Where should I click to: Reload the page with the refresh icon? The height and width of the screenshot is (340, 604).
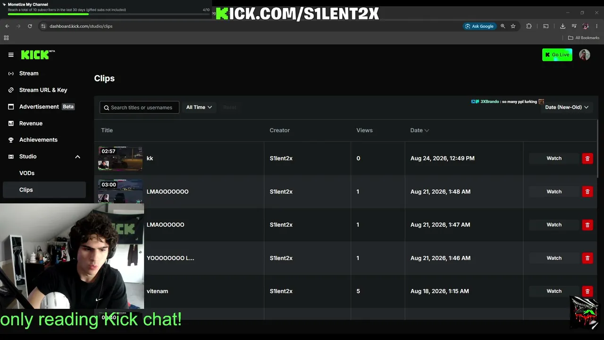[30, 26]
